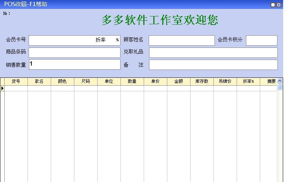The width and height of the screenshot is (286, 182).
Task: Click the 颜色 column header
Action: (x=62, y=81)
